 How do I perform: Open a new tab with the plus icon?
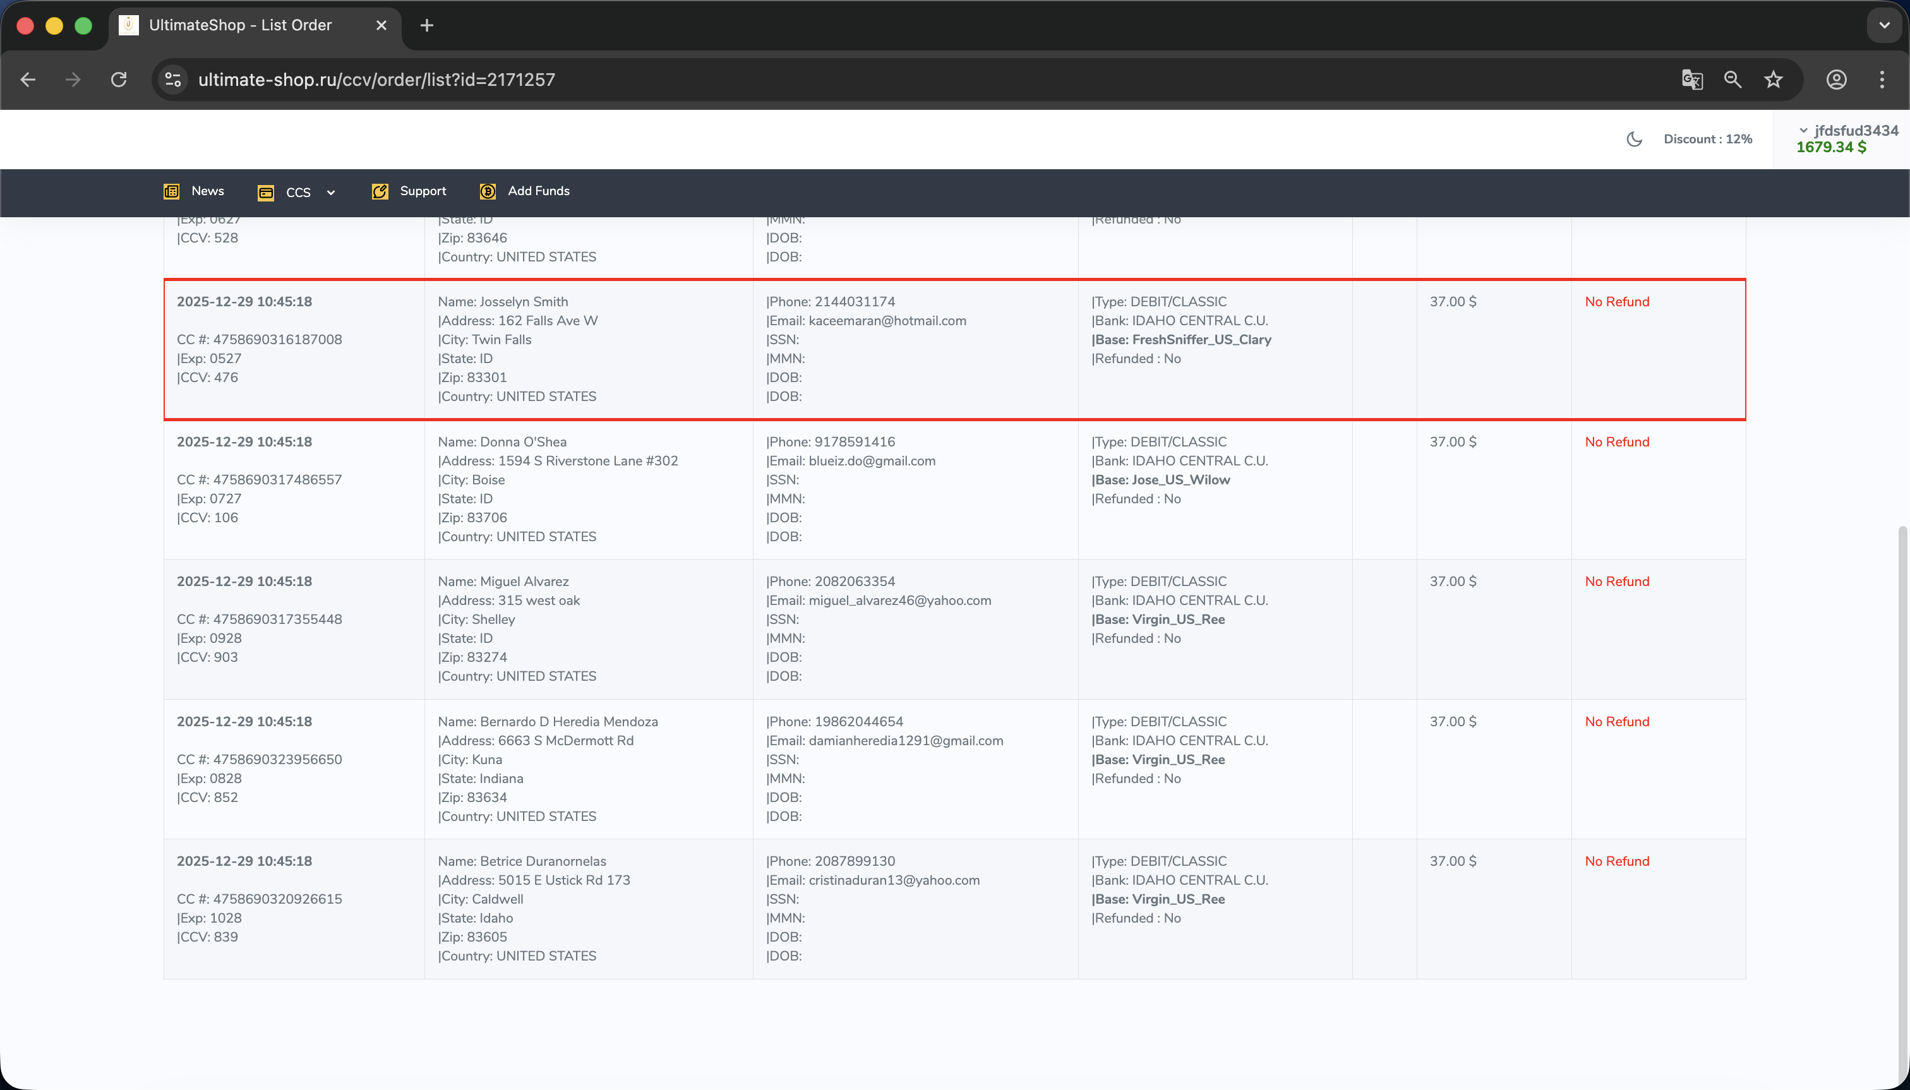click(x=427, y=25)
